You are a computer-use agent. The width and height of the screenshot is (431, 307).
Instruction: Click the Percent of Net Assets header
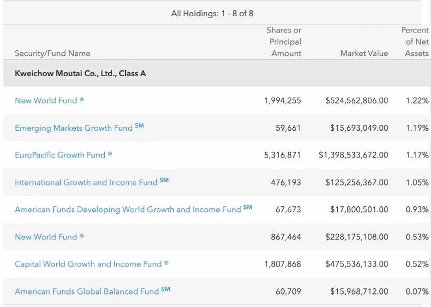(416, 42)
